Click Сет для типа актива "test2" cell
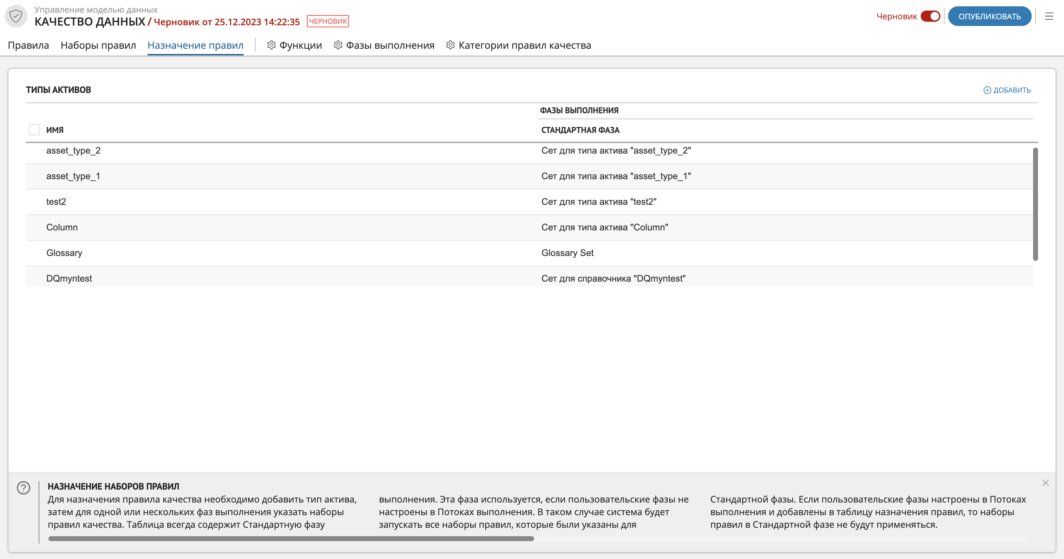Screen dimensions: 1064x559 coord(599,202)
